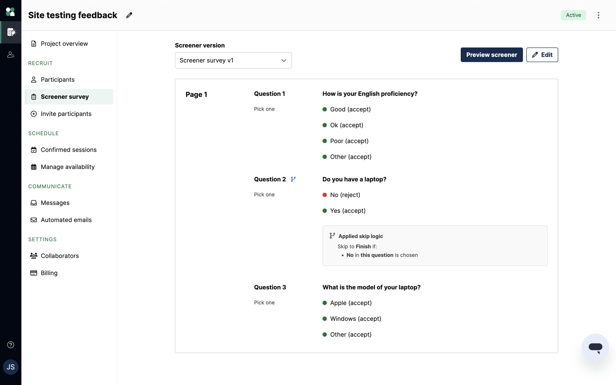Click the dropdown chevron on Screener survey v1

point(284,60)
